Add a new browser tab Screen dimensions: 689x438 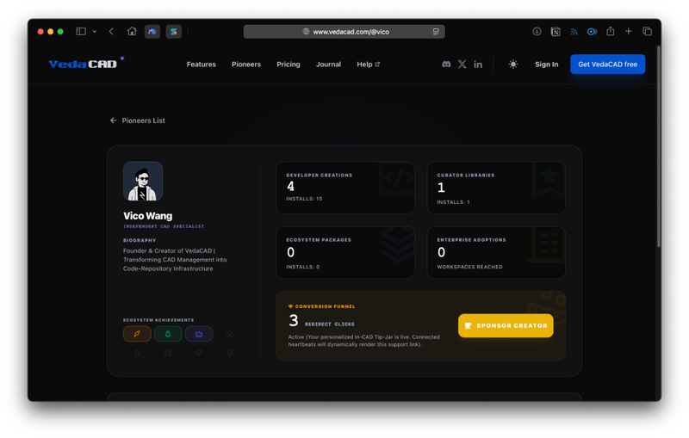pos(629,32)
